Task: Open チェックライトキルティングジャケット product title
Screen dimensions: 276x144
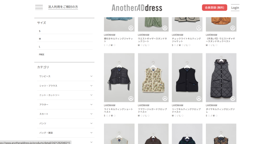Action: 186,40
